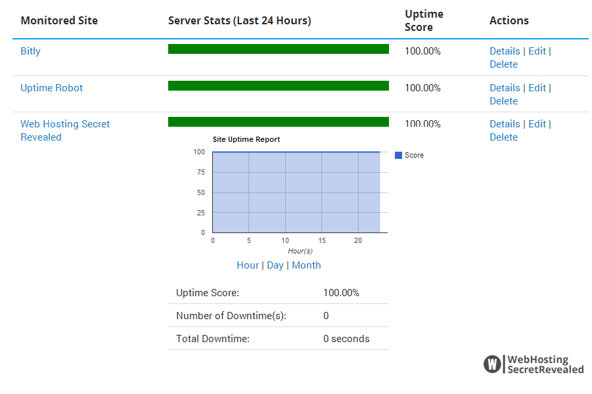The image size is (592, 394).
Task: Click the Score legend label
Action: [x=414, y=155]
